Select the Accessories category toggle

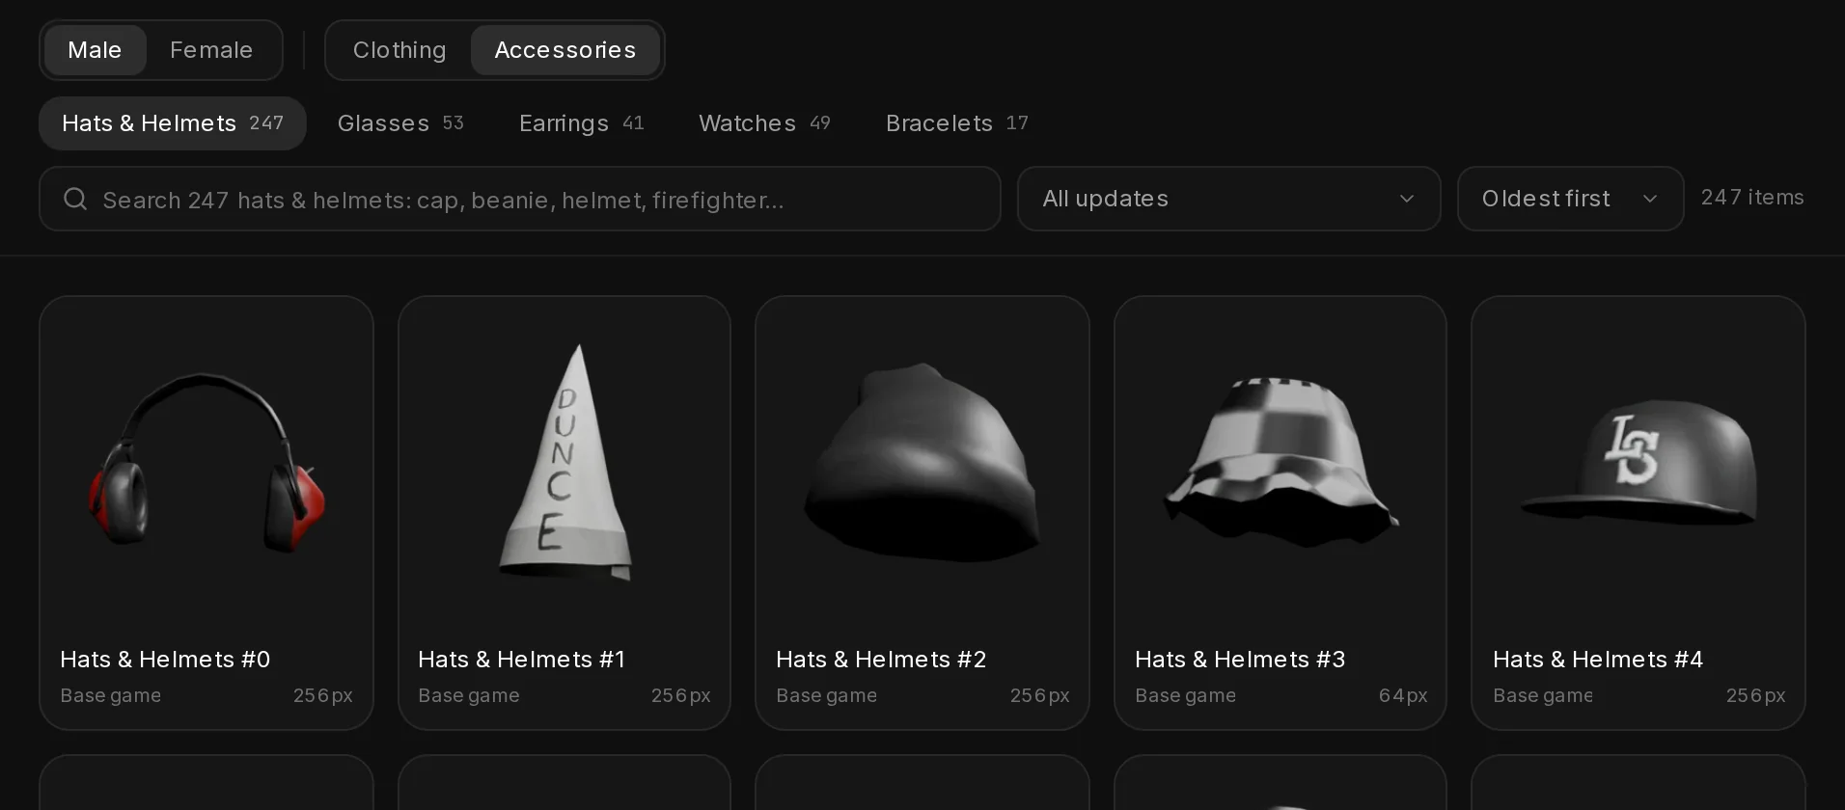coord(565,50)
